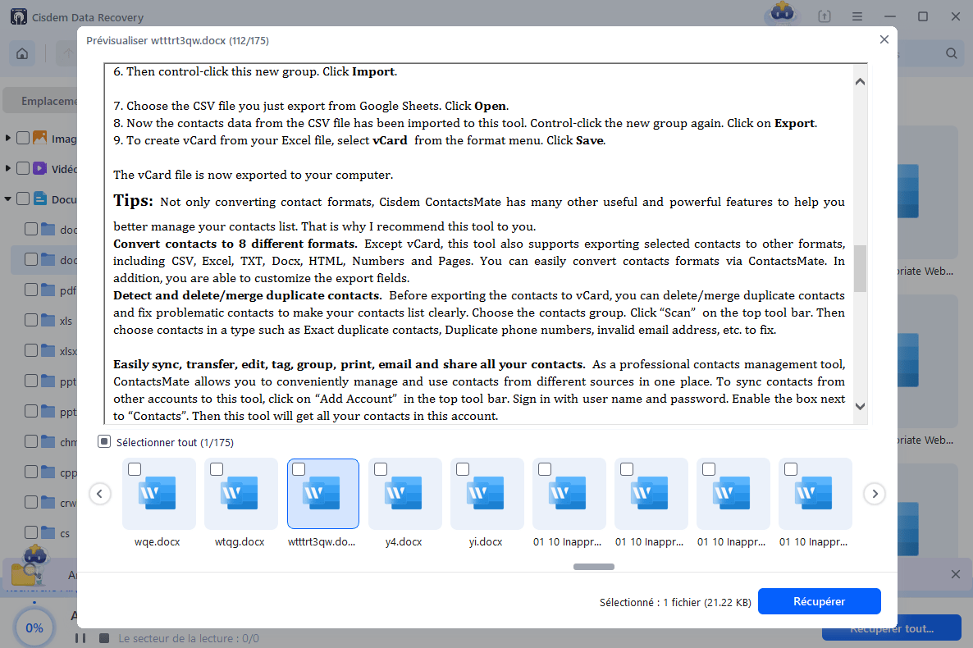Click the robot mascot icon in the title bar
Screen dimensions: 973x648
tap(783, 12)
